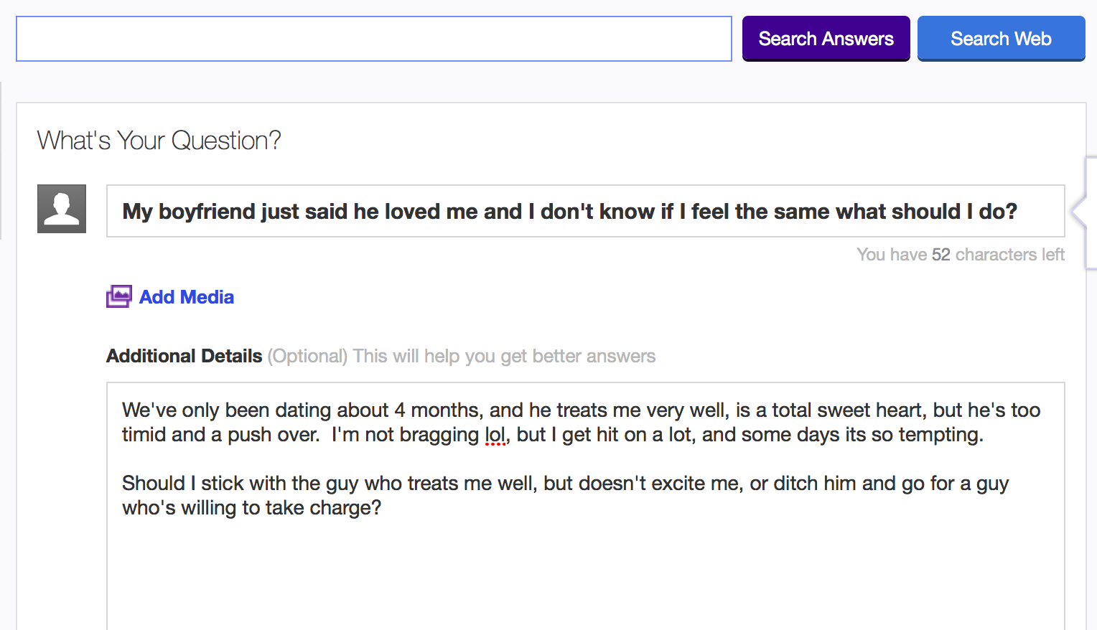Focus the question title input field
Image resolution: width=1097 pixels, height=630 pixels.
[584, 211]
